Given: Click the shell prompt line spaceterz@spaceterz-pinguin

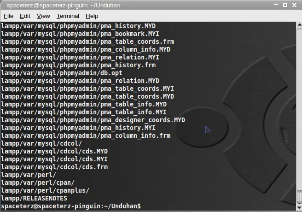Looking at the screenshot, I should [71, 206].
